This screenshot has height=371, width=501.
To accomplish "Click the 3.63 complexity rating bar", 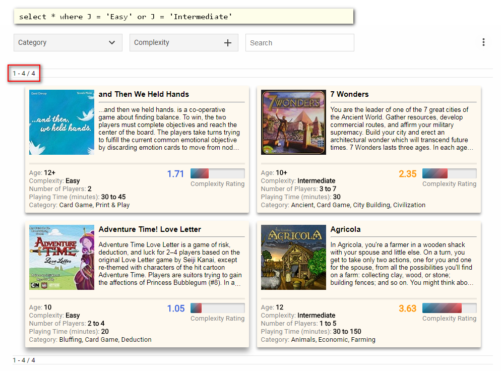I will click(x=449, y=308).
